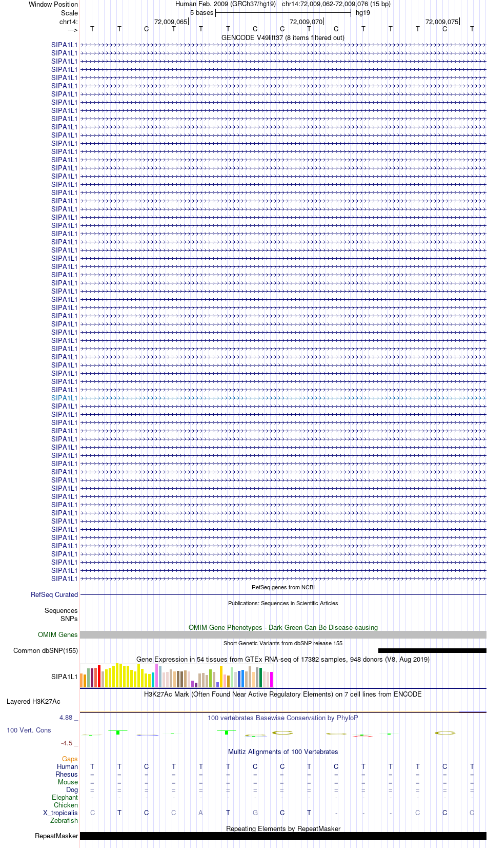Image resolution: width=487 pixels, height=848 pixels.
Task: Click the RepeatMasker track label
Action: 56,836
